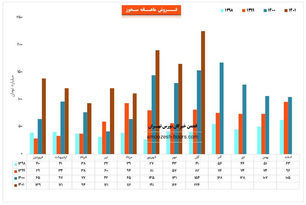This screenshot has width=306, height=205.
Task: Select the orange chart title فروش ماهانه سخوز
Action: 151,10
